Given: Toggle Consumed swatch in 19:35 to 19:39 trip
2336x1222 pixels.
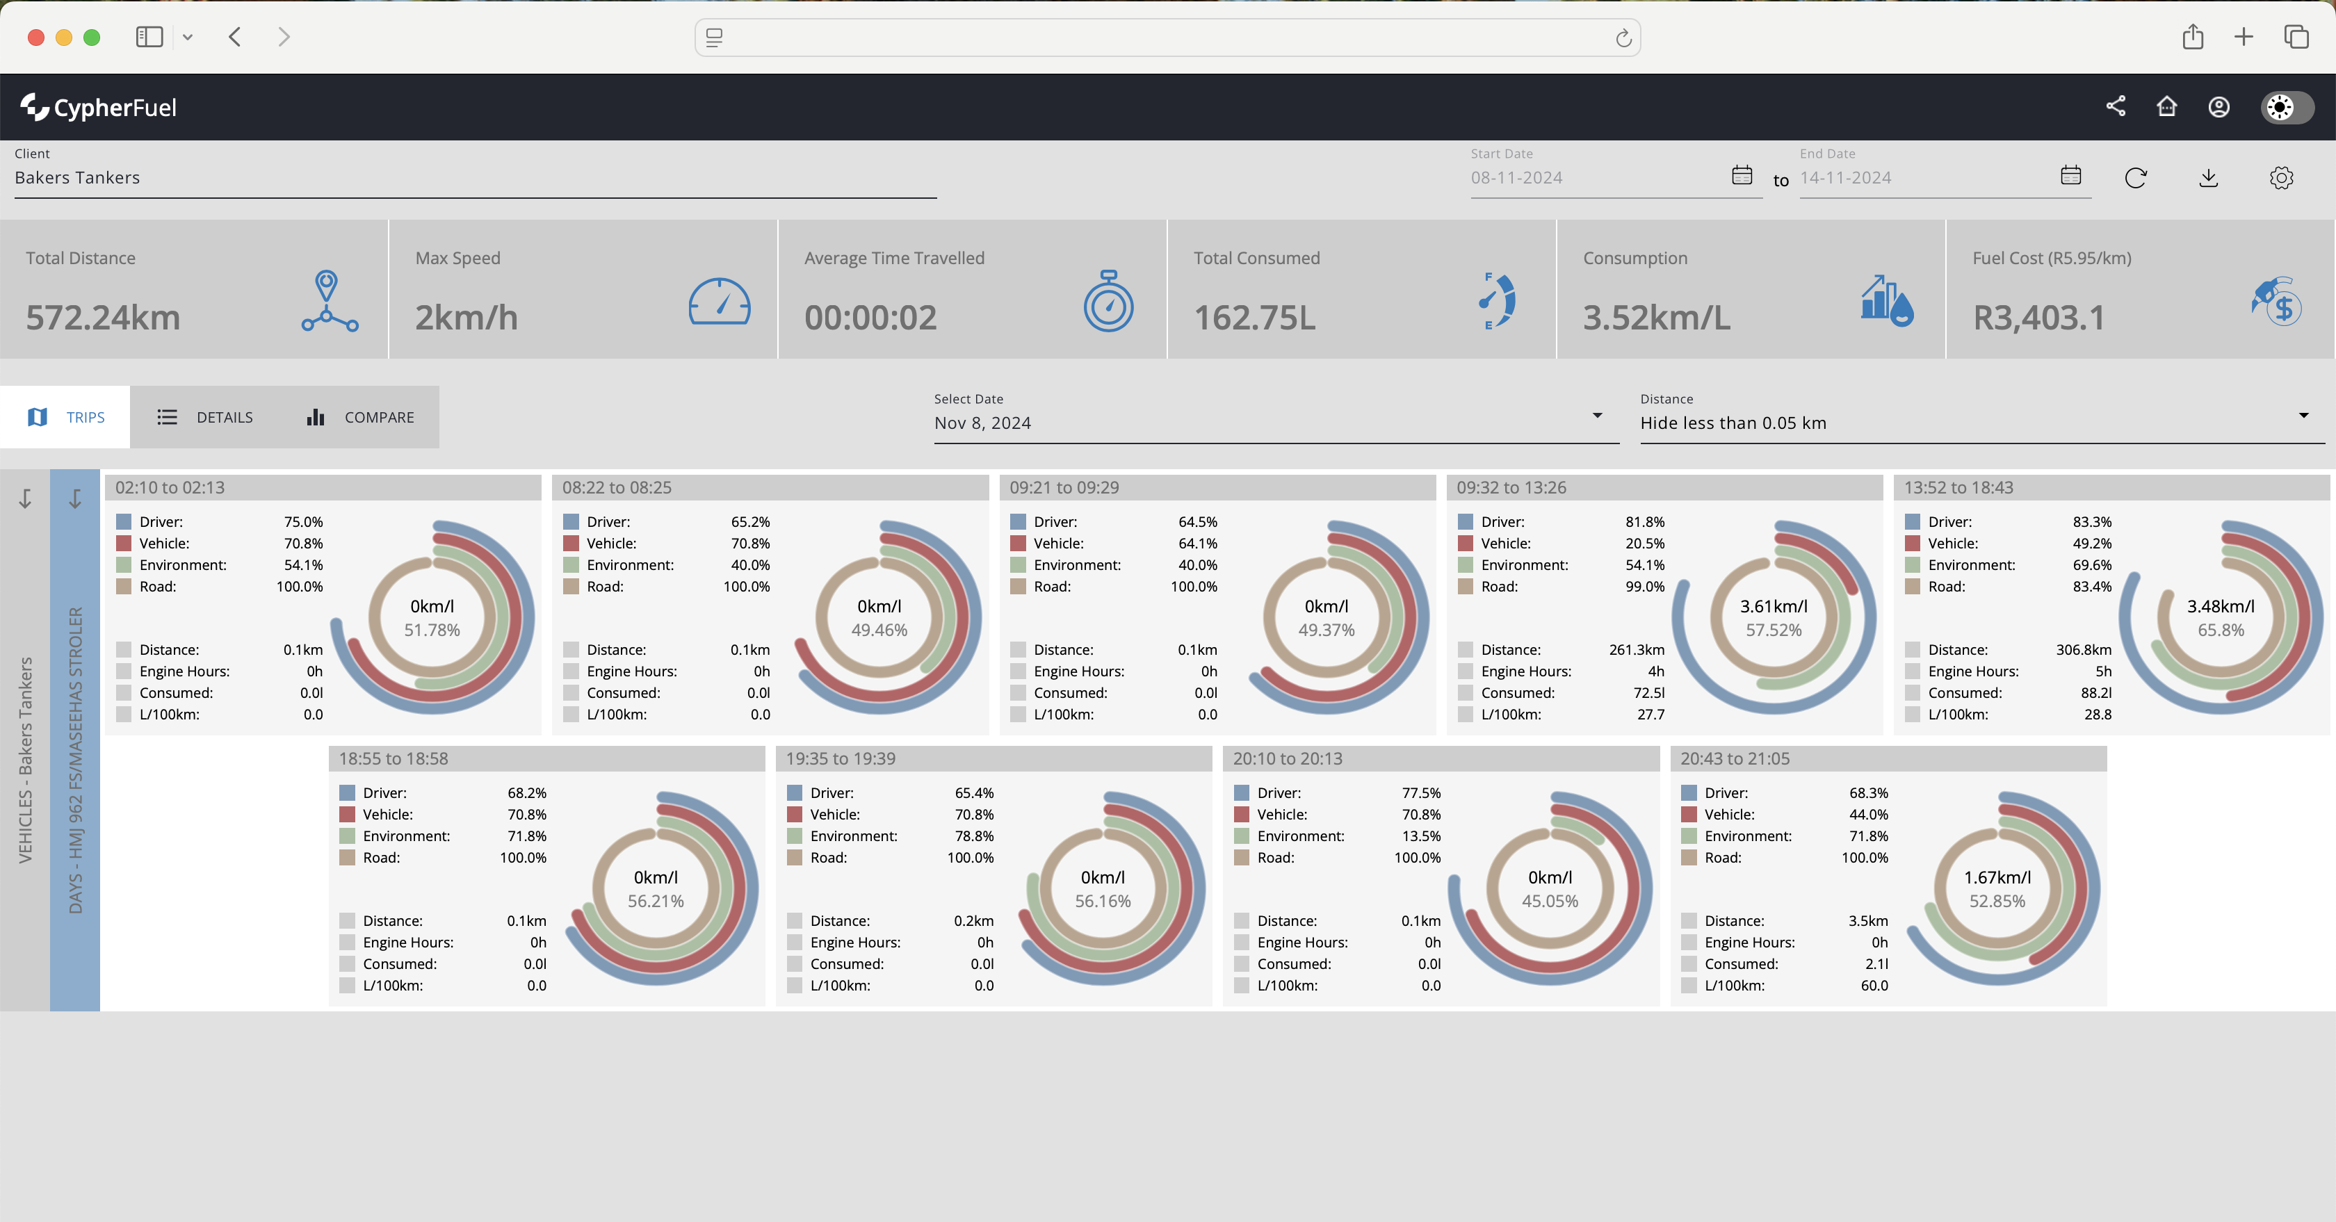Looking at the screenshot, I should click(793, 965).
